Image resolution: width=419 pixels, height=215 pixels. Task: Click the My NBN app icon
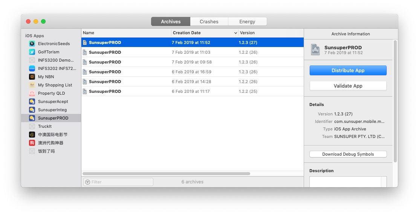pyautogui.click(x=32, y=76)
